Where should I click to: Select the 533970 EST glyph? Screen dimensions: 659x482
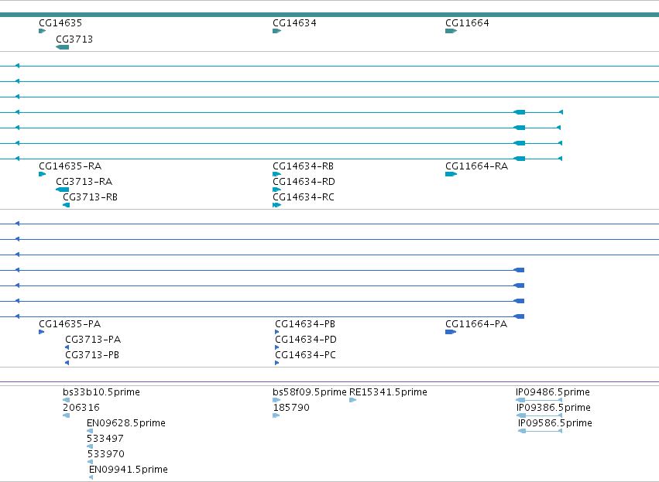tap(90, 462)
